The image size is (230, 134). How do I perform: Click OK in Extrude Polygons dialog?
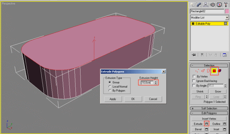tap(133, 99)
